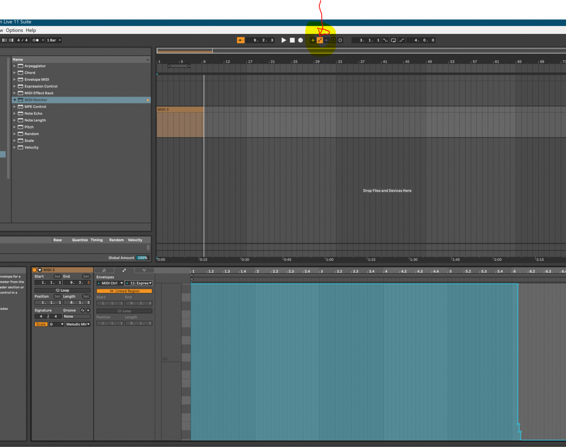This screenshot has height=447, width=566.
Task: Toggle clip activator circle for MIDI 3
Action: pyautogui.click(x=34, y=270)
